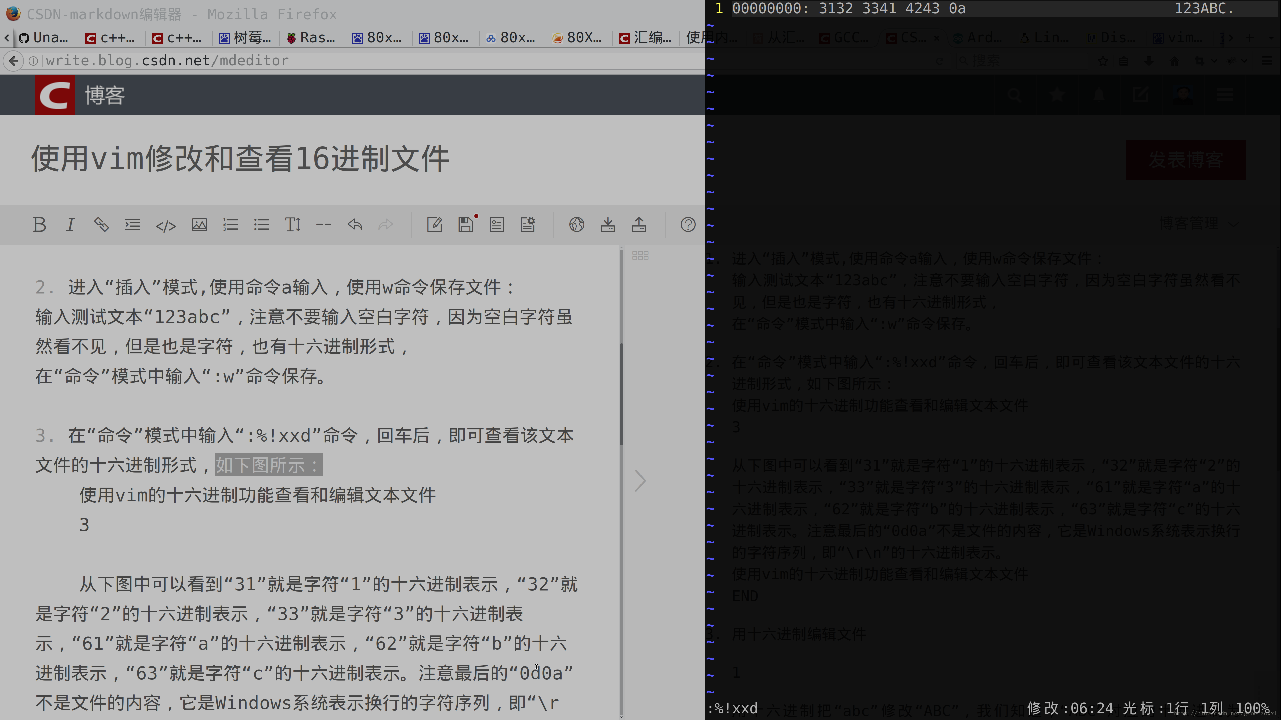
Task: Click the line '在“命令”模式中输入“:w”命令保存。'
Action: pos(182,376)
